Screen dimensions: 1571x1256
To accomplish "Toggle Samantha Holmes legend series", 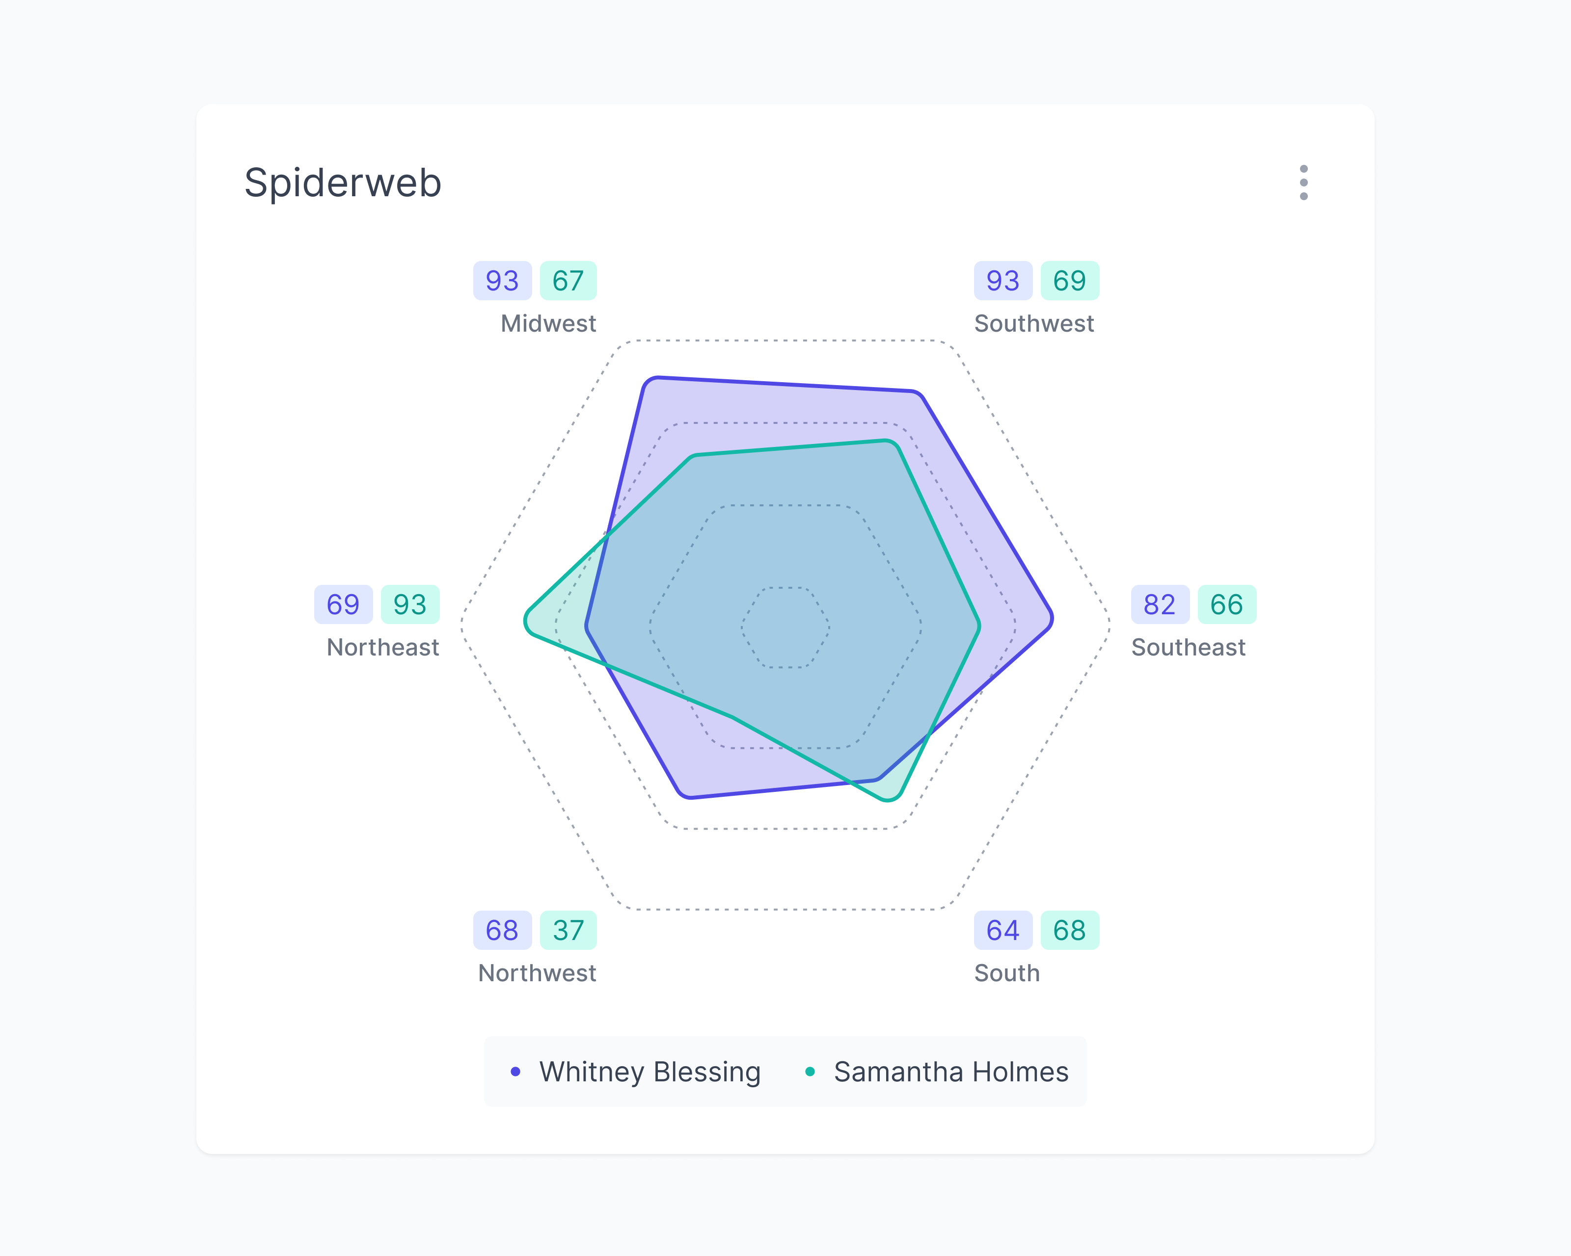I will point(950,1072).
